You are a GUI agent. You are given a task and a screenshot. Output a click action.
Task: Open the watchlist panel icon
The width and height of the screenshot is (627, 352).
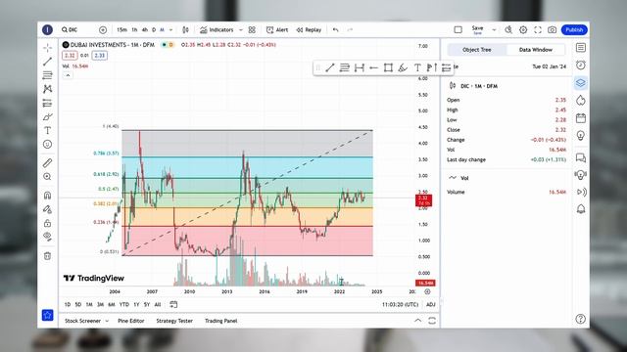(x=581, y=48)
